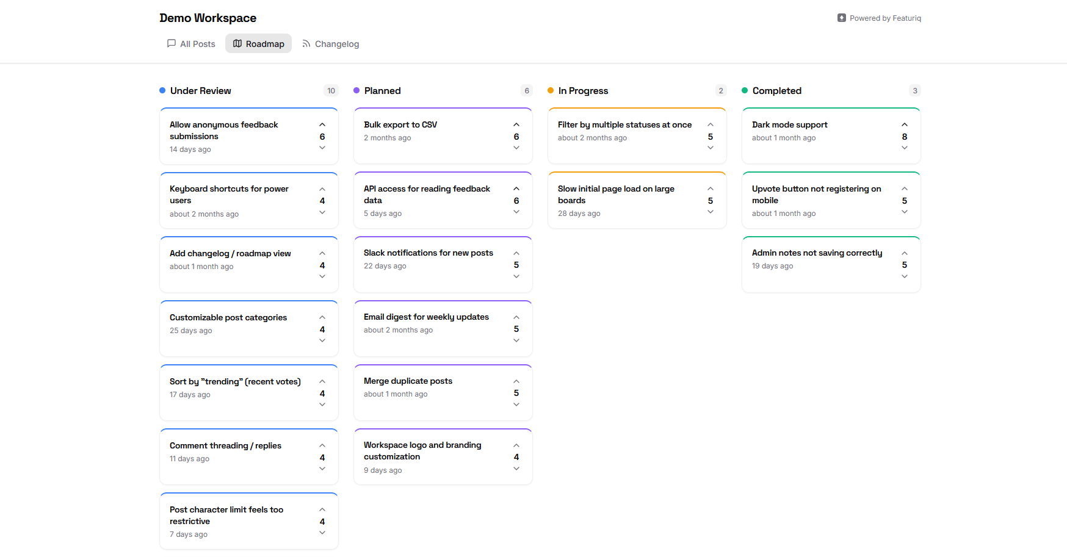Downvote "Admin notes not saving correctly"
The height and width of the screenshot is (557, 1067).
905,277
